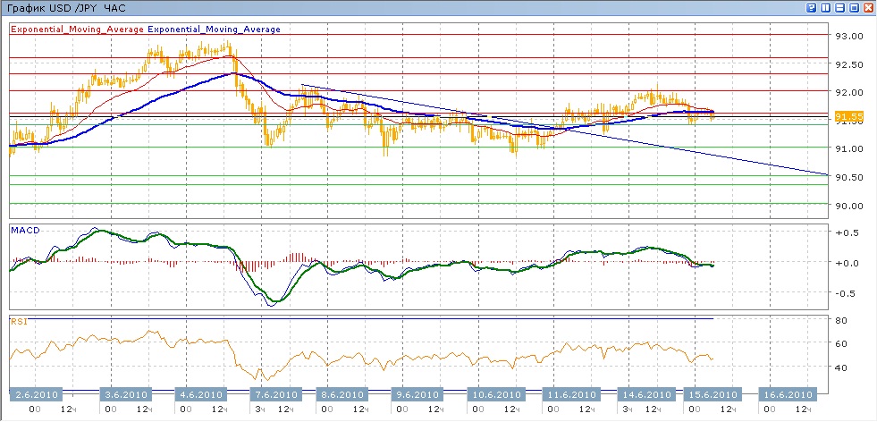Click the 16.6.2010 date marker
The image size is (877, 422).
[786, 394]
